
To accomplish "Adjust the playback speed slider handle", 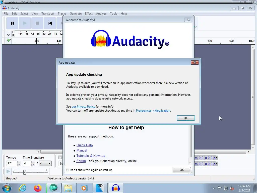I will (x=25, y=172).
